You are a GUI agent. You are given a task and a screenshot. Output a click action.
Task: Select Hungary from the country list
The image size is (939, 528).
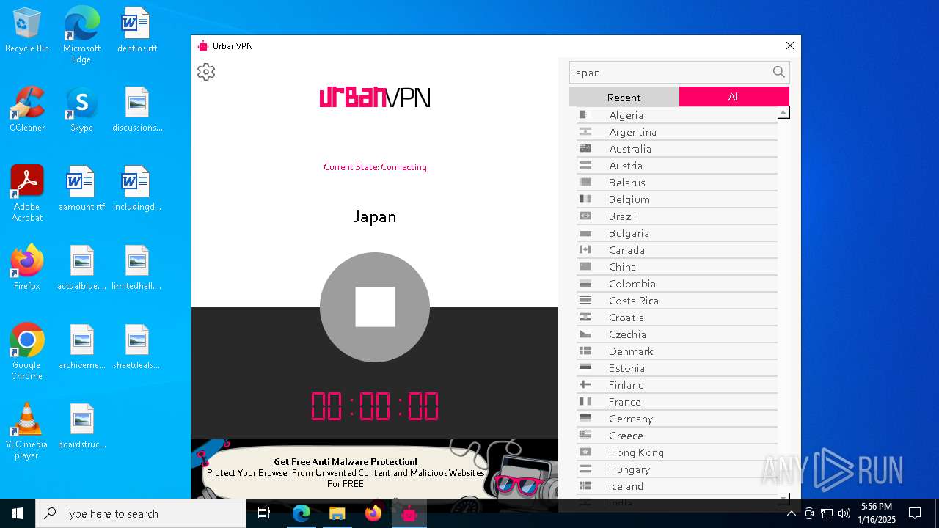[x=677, y=469]
